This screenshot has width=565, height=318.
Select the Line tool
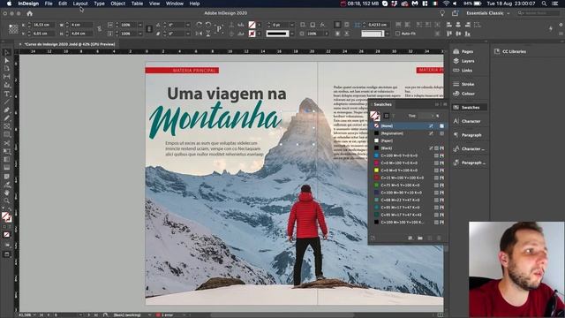click(6, 102)
